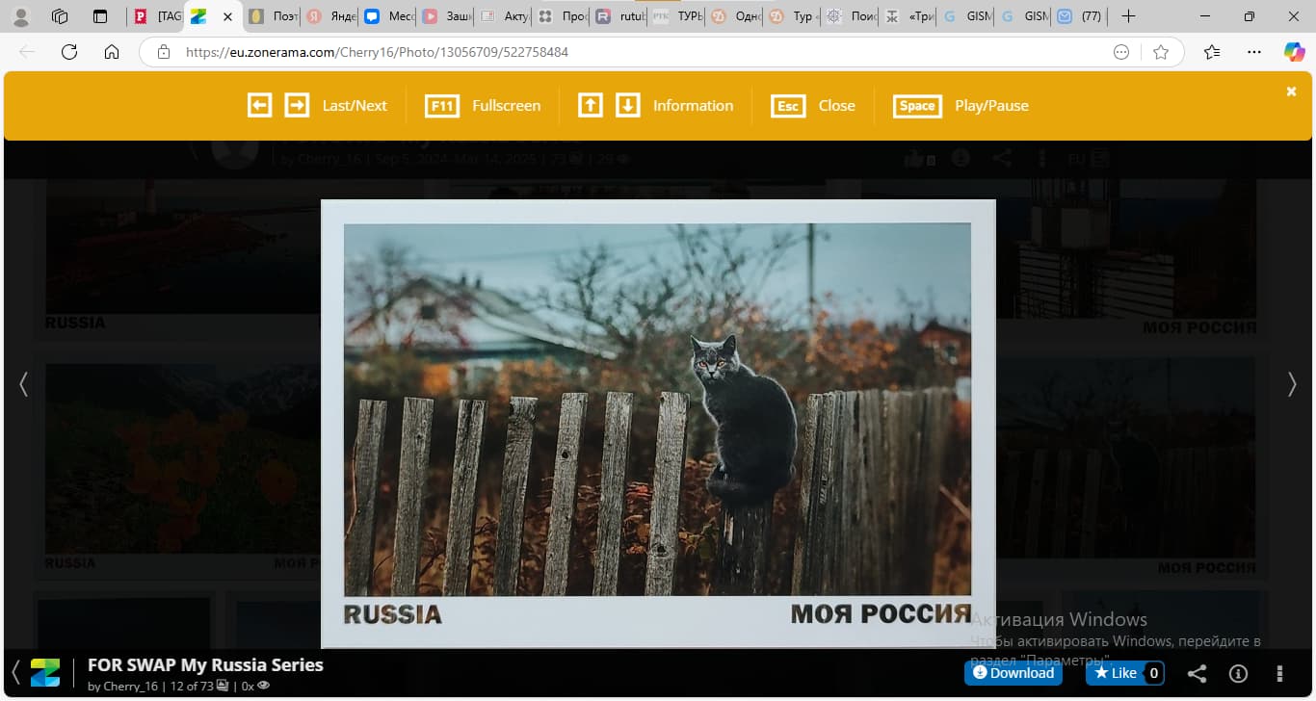Open the Copilot sidebar icon
This screenshot has width=1316, height=701.
(1294, 52)
